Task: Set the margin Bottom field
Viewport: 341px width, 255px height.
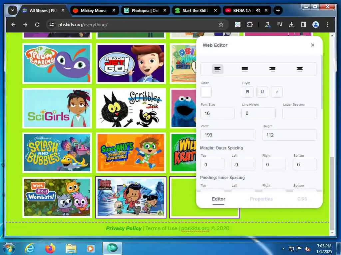Action: [305, 165]
